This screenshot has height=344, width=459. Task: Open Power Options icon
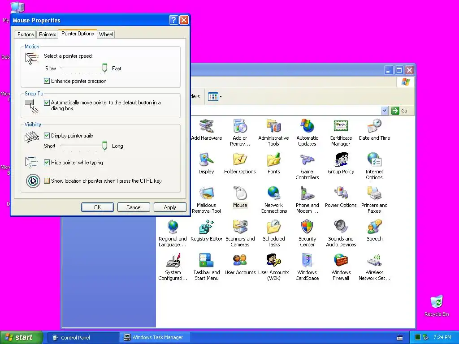(x=341, y=197)
